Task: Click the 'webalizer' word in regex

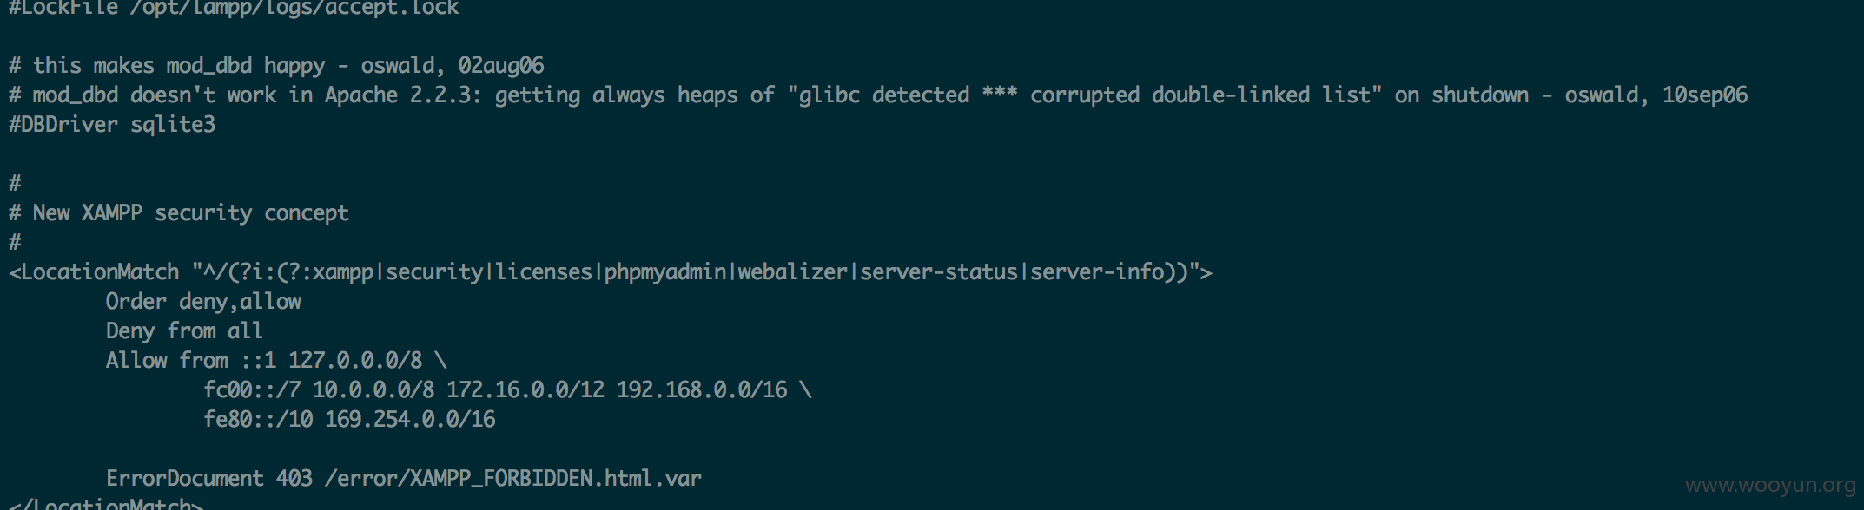Action: click(x=792, y=272)
